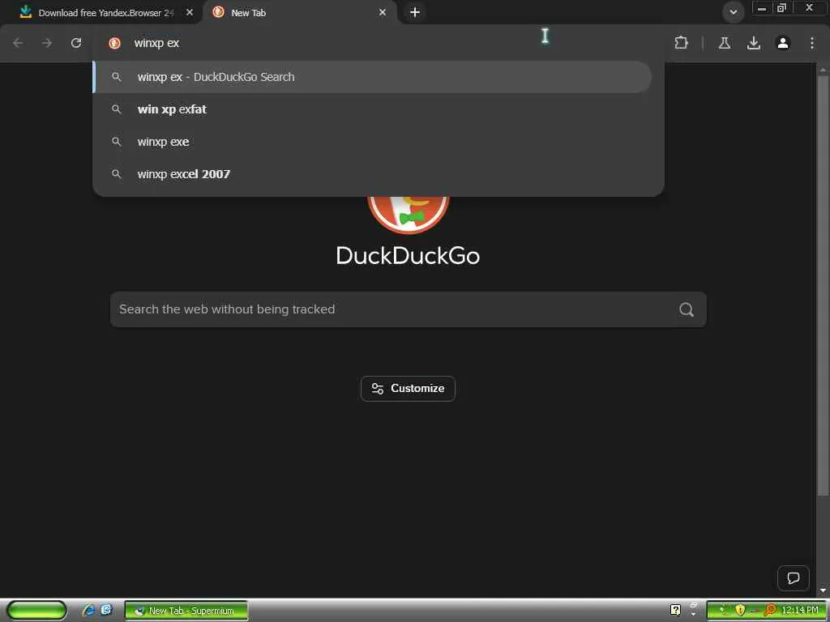This screenshot has height=622, width=830.
Task: Click the 12:14 PM system clock
Action: point(800,611)
